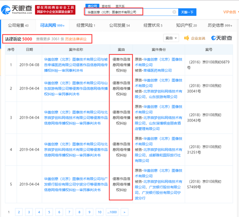Open case 5 title with 广发银行宁波分行
This screenshot has height=217, width=239.
tap(76, 184)
